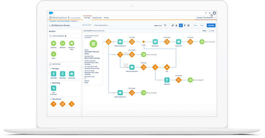Select the 3 minutes wait node
The width and height of the screenshot is (265, 138).
190,42
